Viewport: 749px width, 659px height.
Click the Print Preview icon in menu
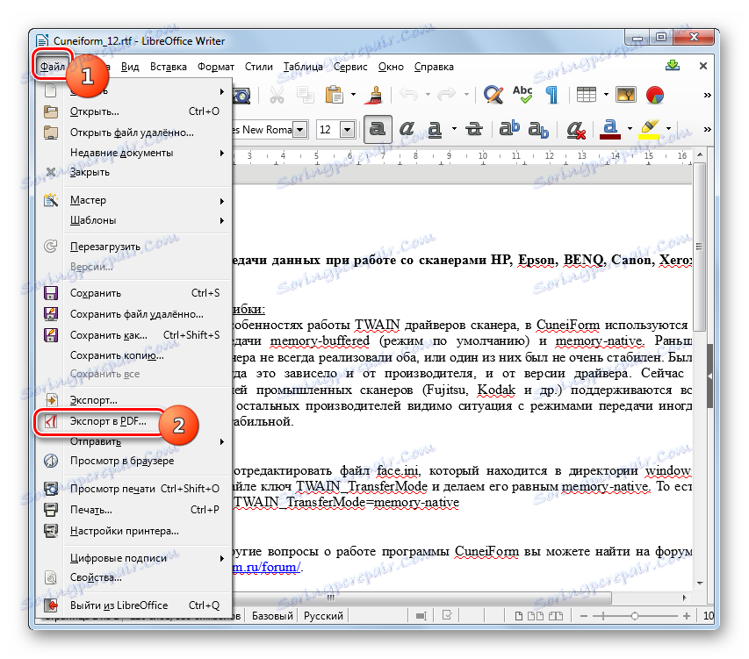click(x=51, y=489)
